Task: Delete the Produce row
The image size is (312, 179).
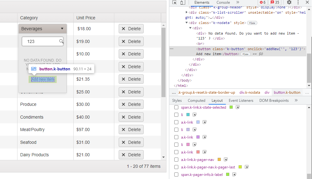Action: point(131,104)
